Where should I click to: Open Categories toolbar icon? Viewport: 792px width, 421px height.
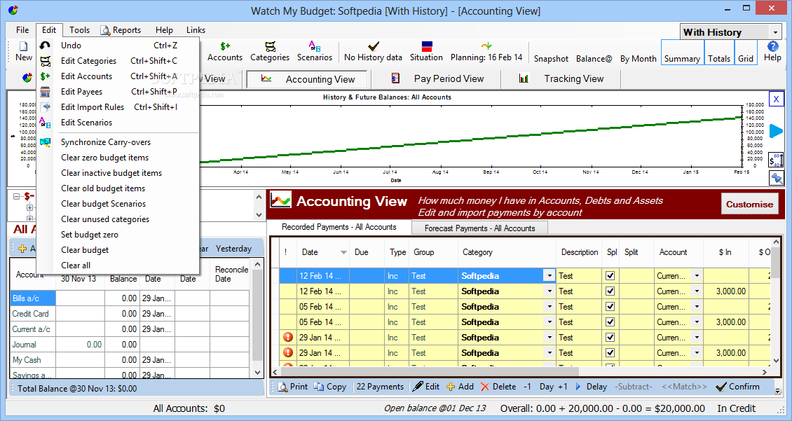271,46
